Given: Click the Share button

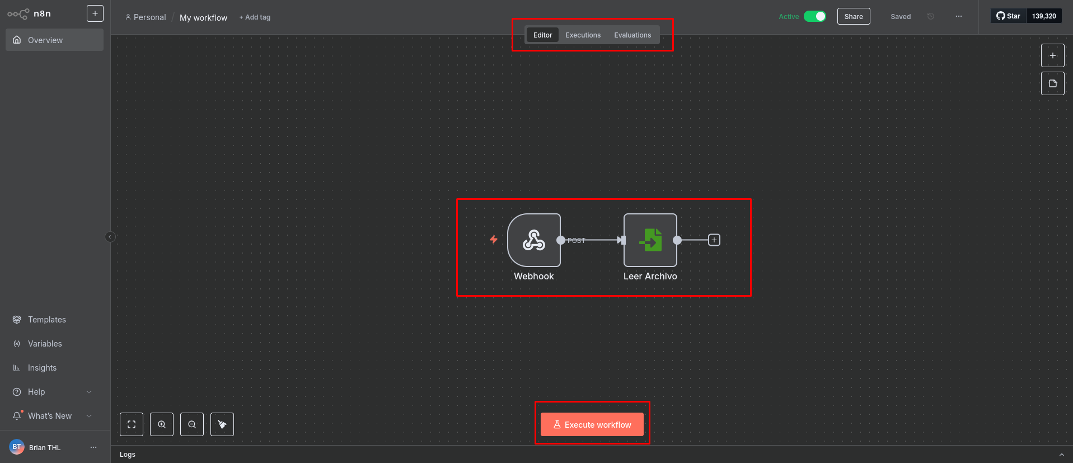Looking at the screenshot, I should click(x=853, y=16).
